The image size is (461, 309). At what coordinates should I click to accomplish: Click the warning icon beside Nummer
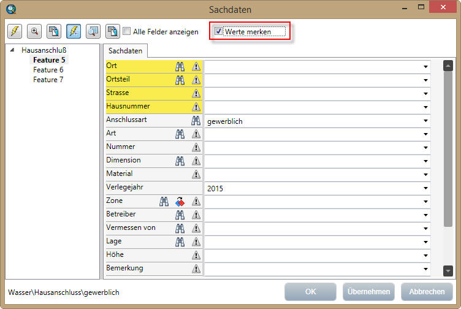point(196,147)
